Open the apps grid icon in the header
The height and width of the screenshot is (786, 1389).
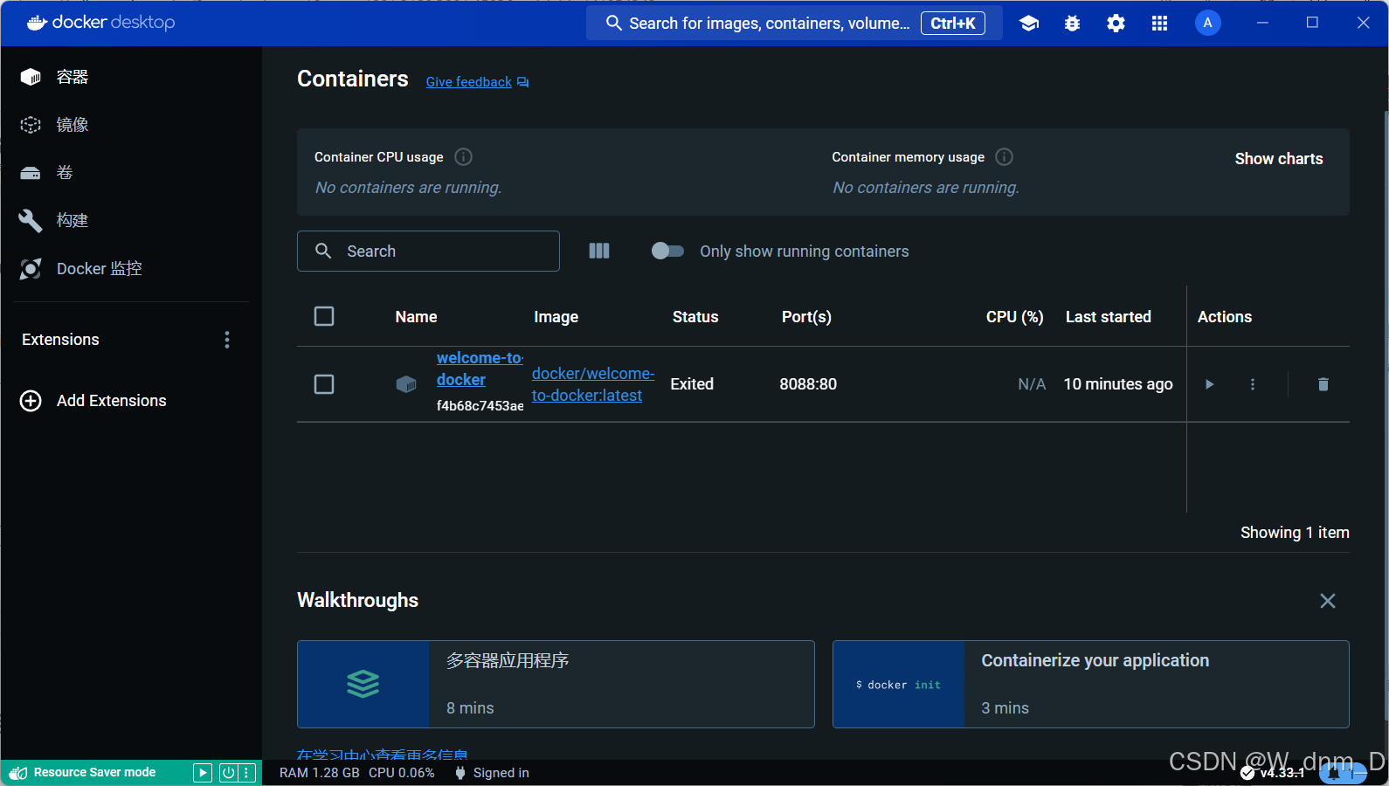pyautogui.click(x=1160, y=24)
